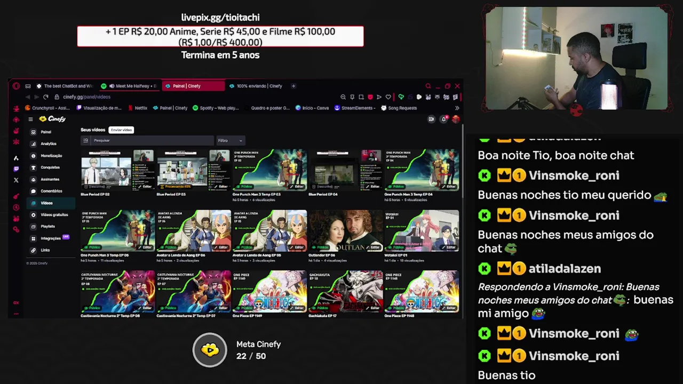Click the zoom out icon in address bar
Image resolution: width=683 pixels, height=384 pixels.
(x=343, y=97)
